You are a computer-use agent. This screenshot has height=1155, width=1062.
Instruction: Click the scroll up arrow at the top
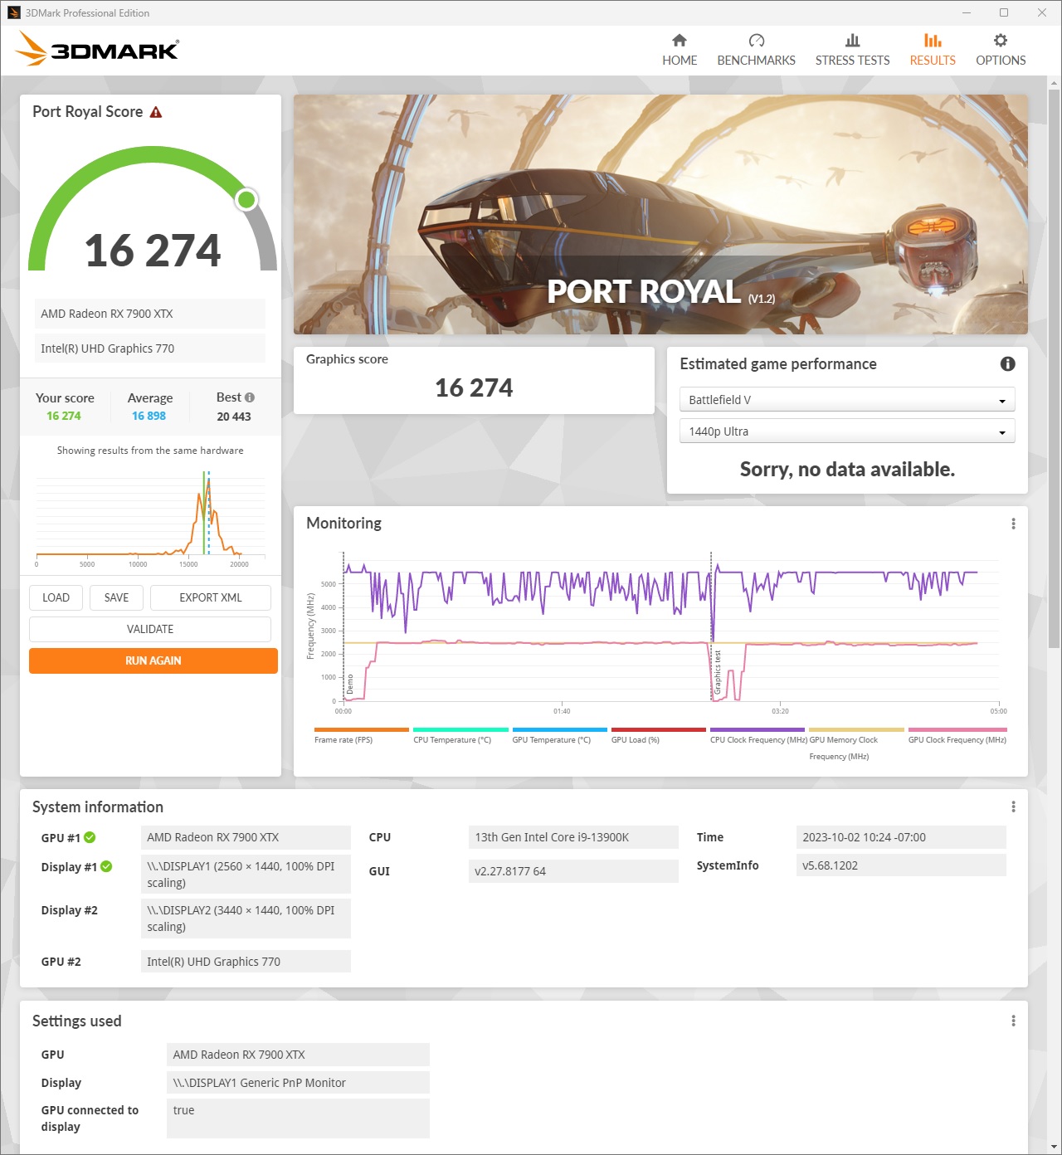click(x=1054, y=83)
